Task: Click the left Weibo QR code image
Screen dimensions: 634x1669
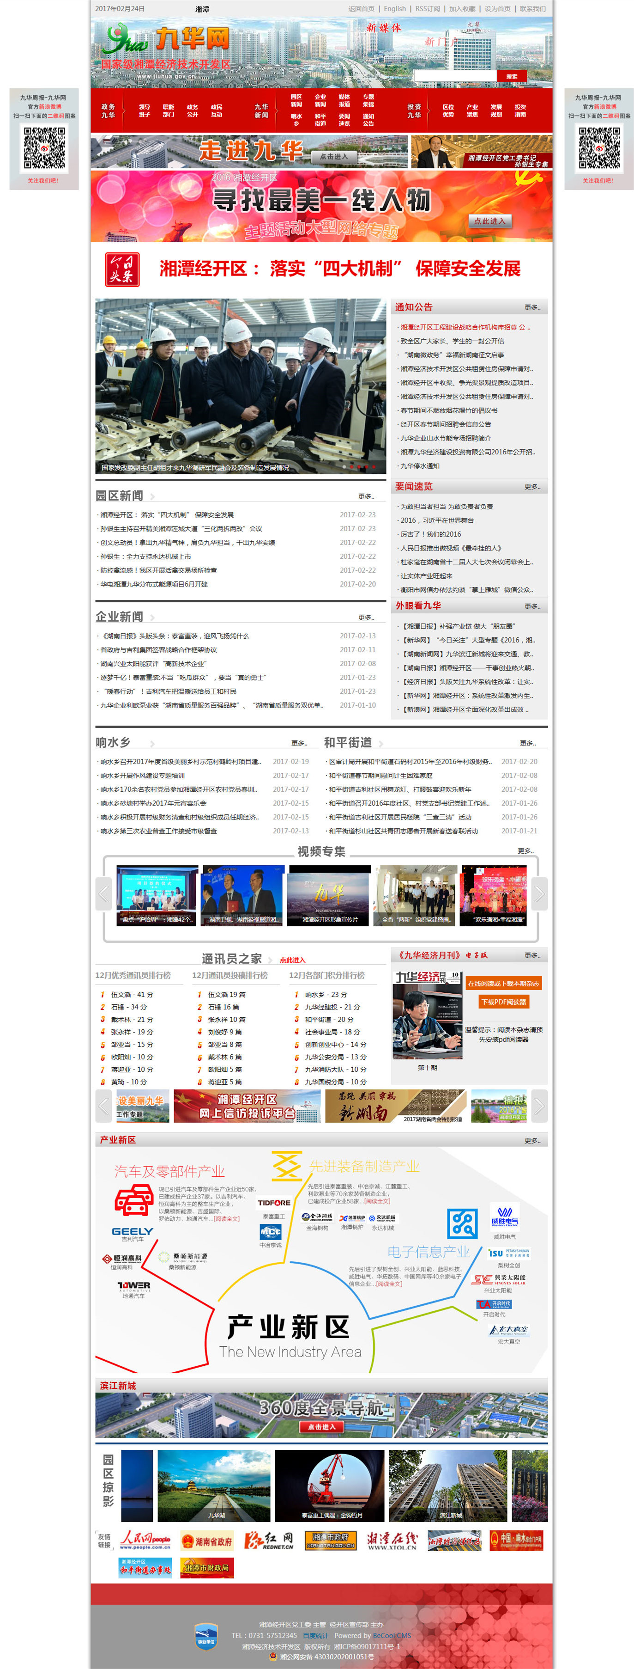Action: 44,148
